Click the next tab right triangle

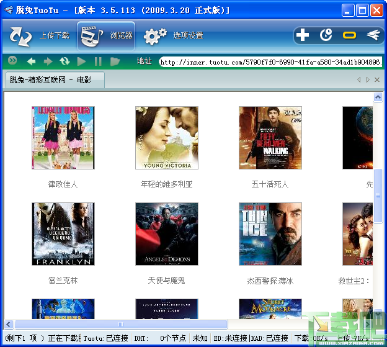368,80
